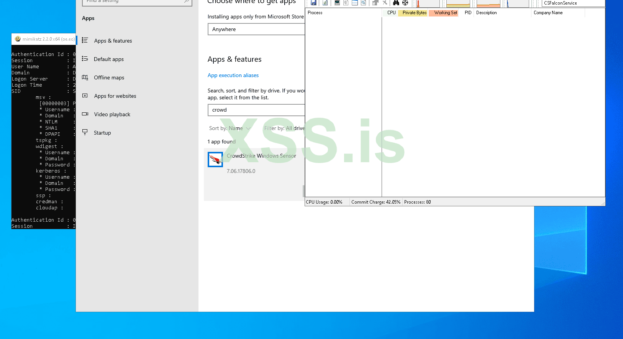Click the User Name line in mimikatz
The image size is (623, 339).
(43, 67)
